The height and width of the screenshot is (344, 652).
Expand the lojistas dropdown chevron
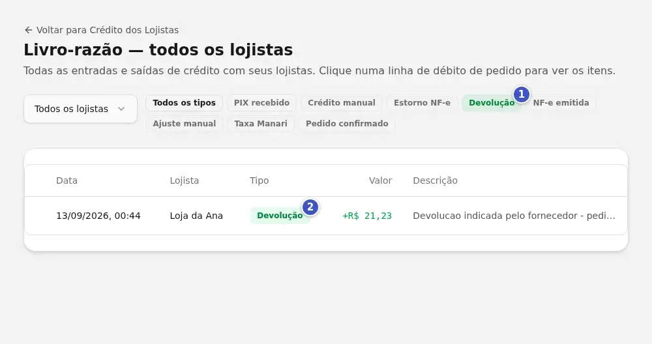tap(121, 109)
